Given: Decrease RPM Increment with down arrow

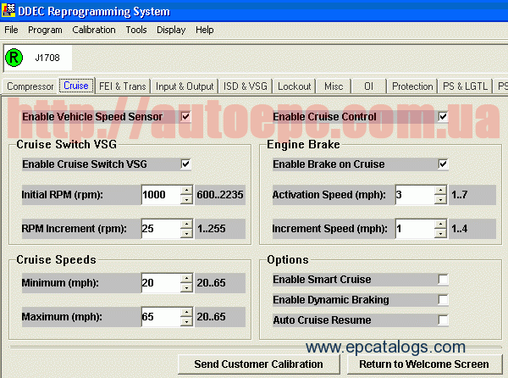Looking at the screenshot, I should coord(186,233).
